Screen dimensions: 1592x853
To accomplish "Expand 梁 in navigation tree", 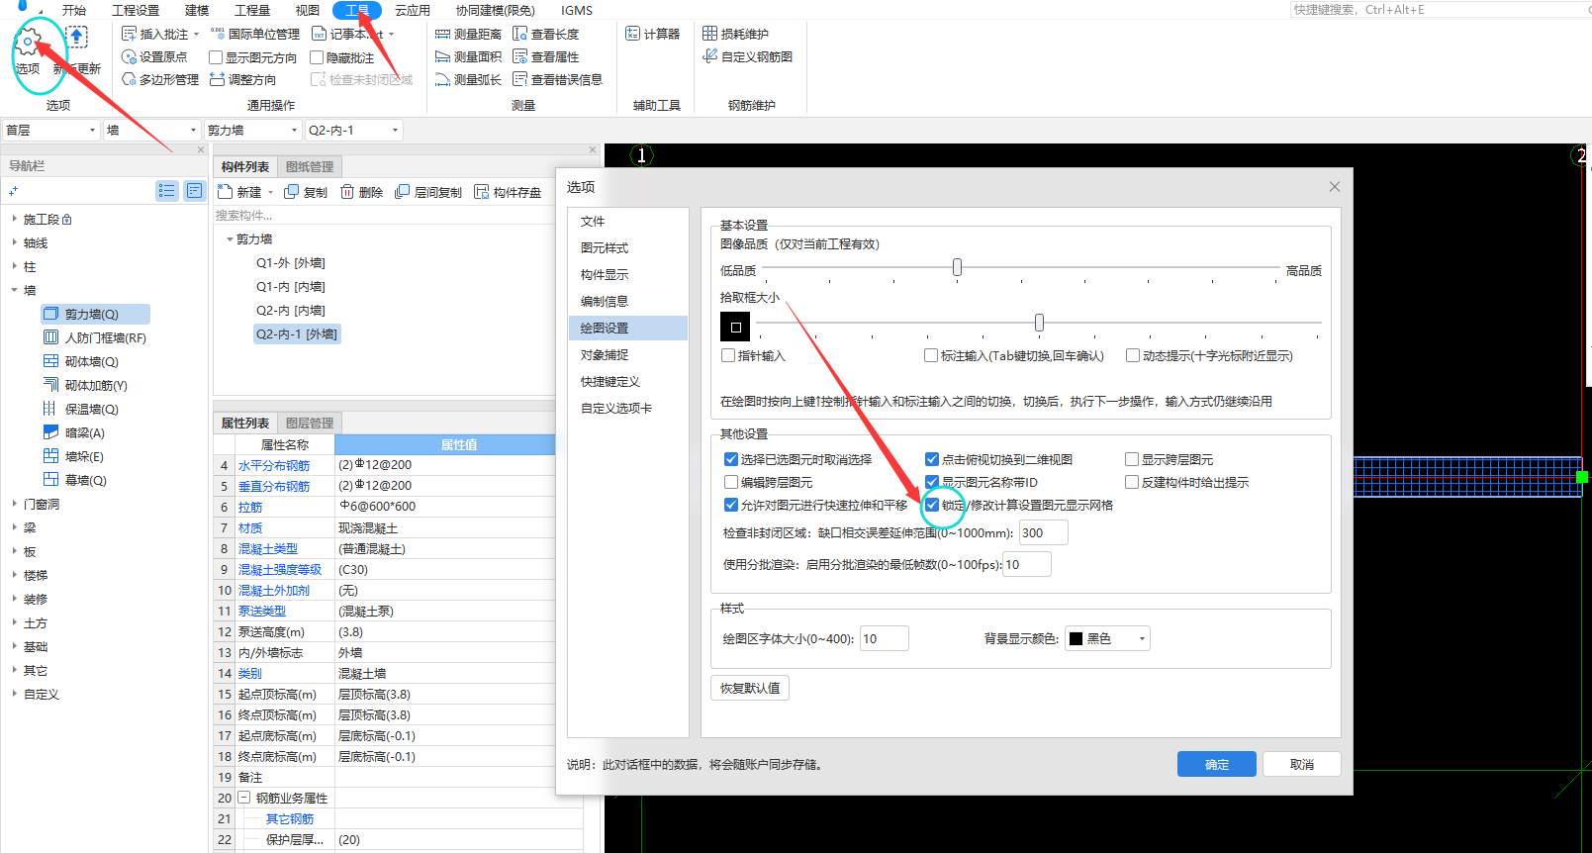I will coord(14,527).
